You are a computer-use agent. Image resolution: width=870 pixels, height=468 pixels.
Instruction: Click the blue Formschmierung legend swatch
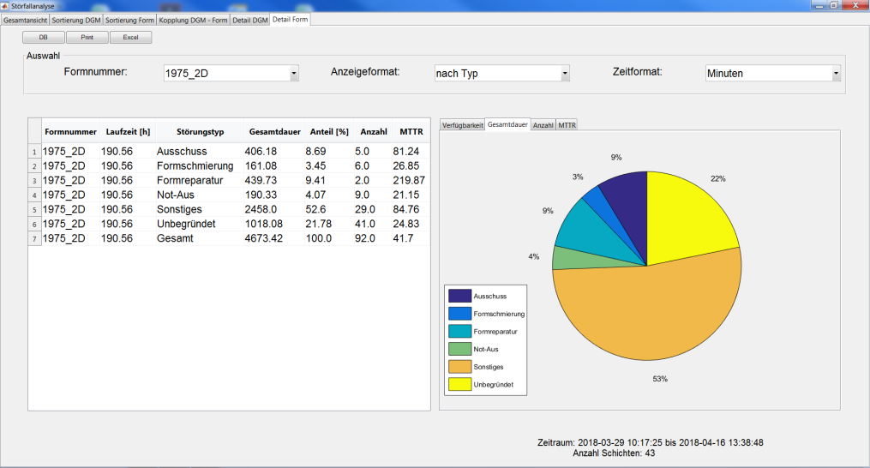click(459, 314)
